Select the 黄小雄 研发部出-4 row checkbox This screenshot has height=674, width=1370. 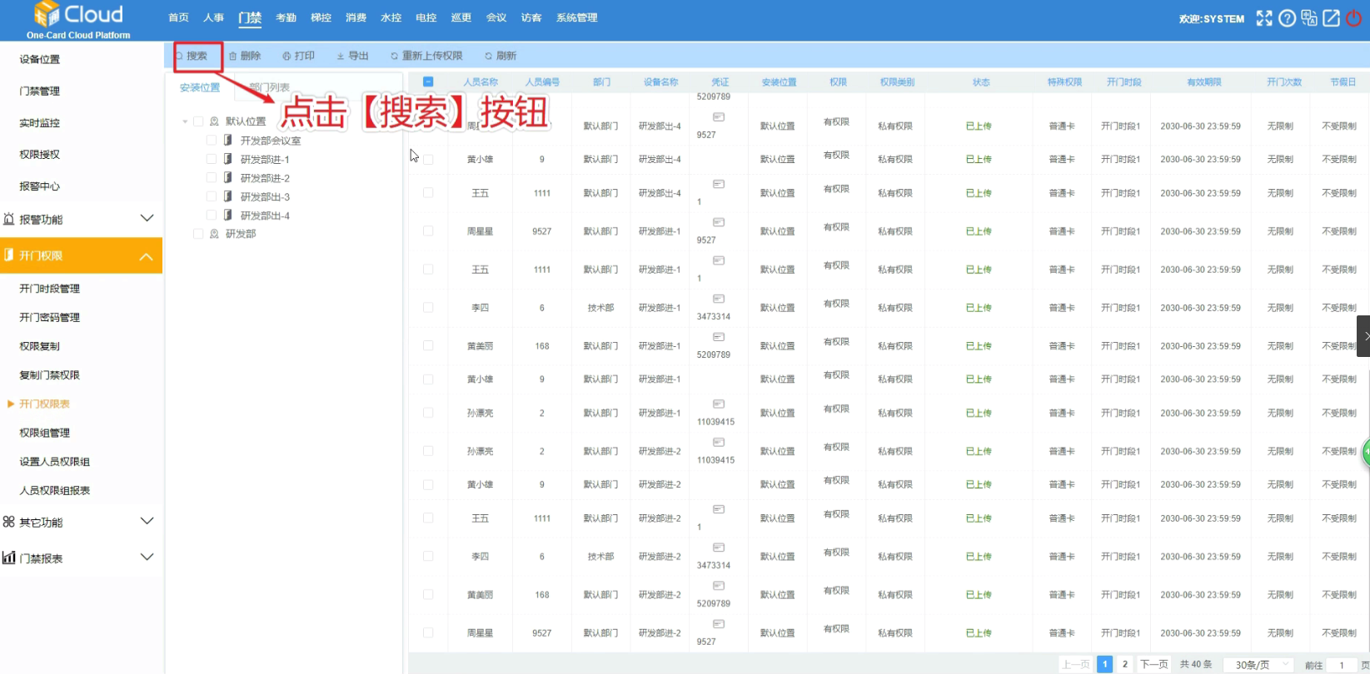click(x=428, y=159)
